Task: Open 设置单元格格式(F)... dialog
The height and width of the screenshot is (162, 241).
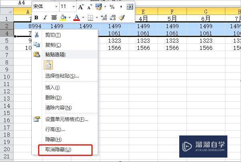Action: 65,119
